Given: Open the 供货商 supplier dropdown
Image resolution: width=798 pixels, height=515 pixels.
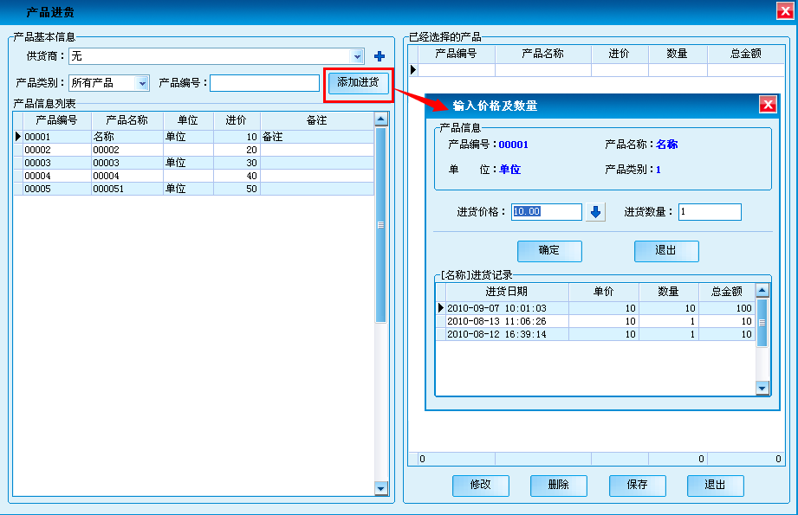Looking at the screenshot, I should 358,56.
